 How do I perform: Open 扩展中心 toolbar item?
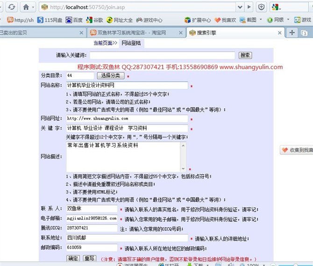(x=198, y=20)
